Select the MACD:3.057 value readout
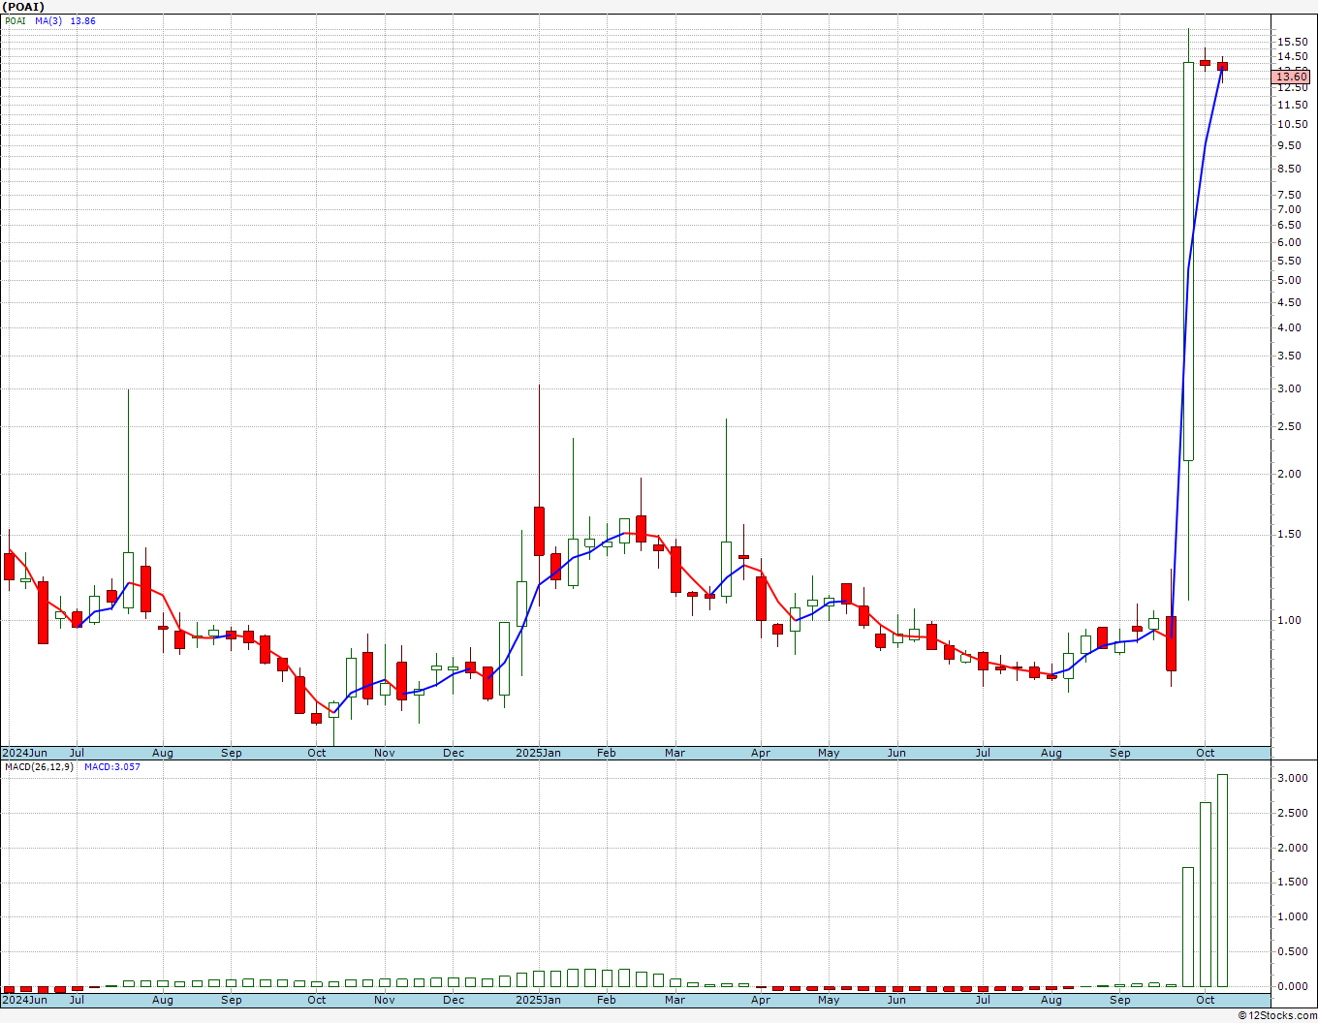This screenshot has width=1318, height=1023. (x=111, y=767)
